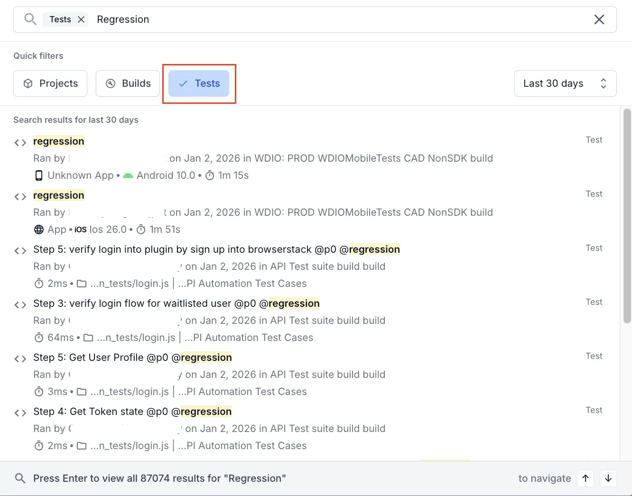The height and width of the screenshot is (496, 632).
Task: Toggle the Projects quick filter
Action: click(50, 83)
